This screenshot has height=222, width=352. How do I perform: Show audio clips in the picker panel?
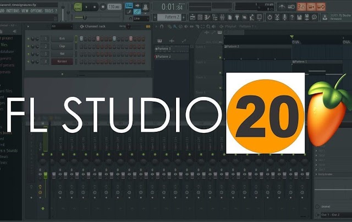pyautogui.click(x=172, y=41)
